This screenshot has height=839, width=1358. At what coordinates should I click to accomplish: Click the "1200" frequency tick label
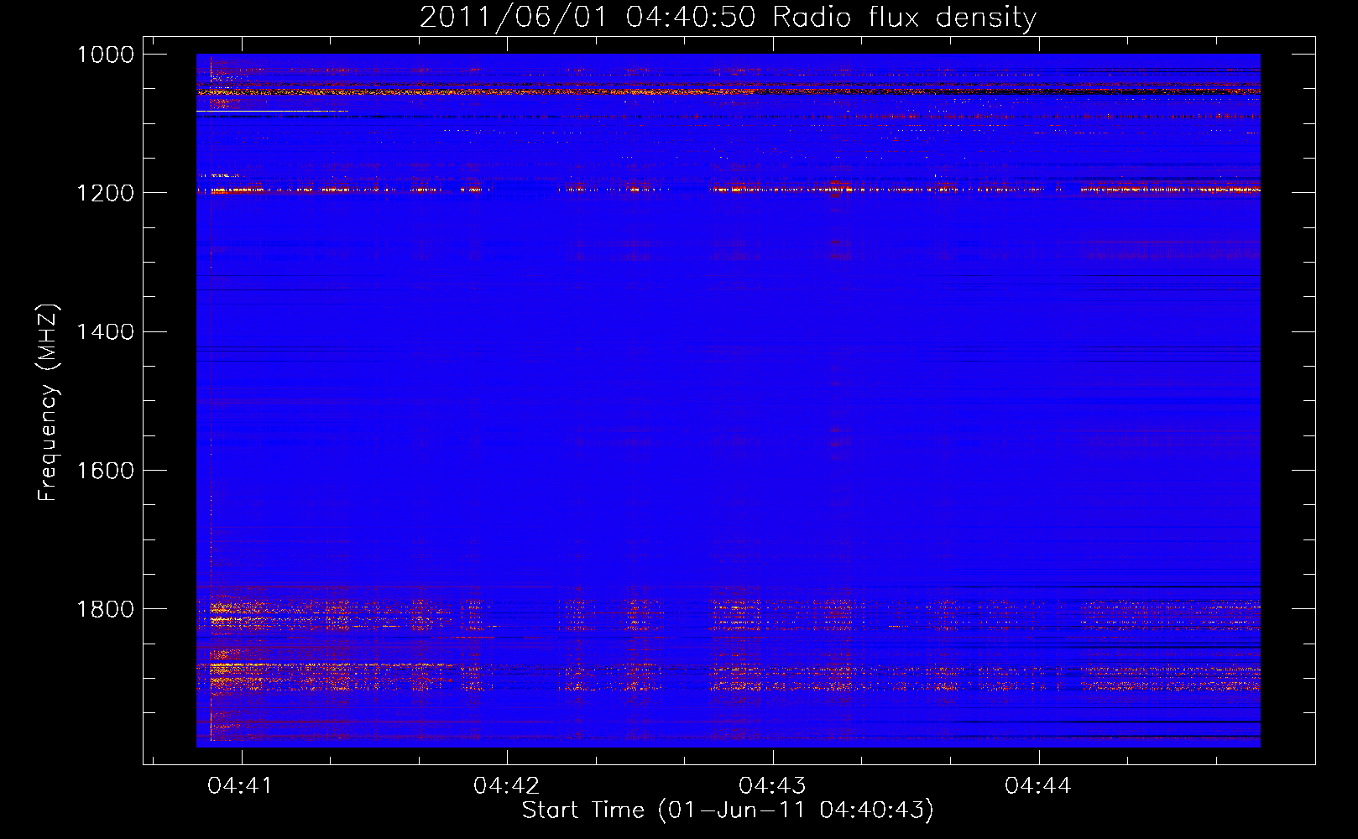[x=106, y=193]
